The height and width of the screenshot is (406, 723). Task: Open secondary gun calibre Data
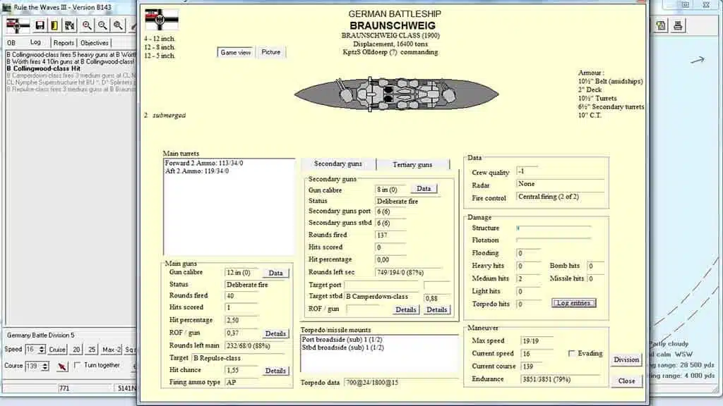click(x=424, y=189)
